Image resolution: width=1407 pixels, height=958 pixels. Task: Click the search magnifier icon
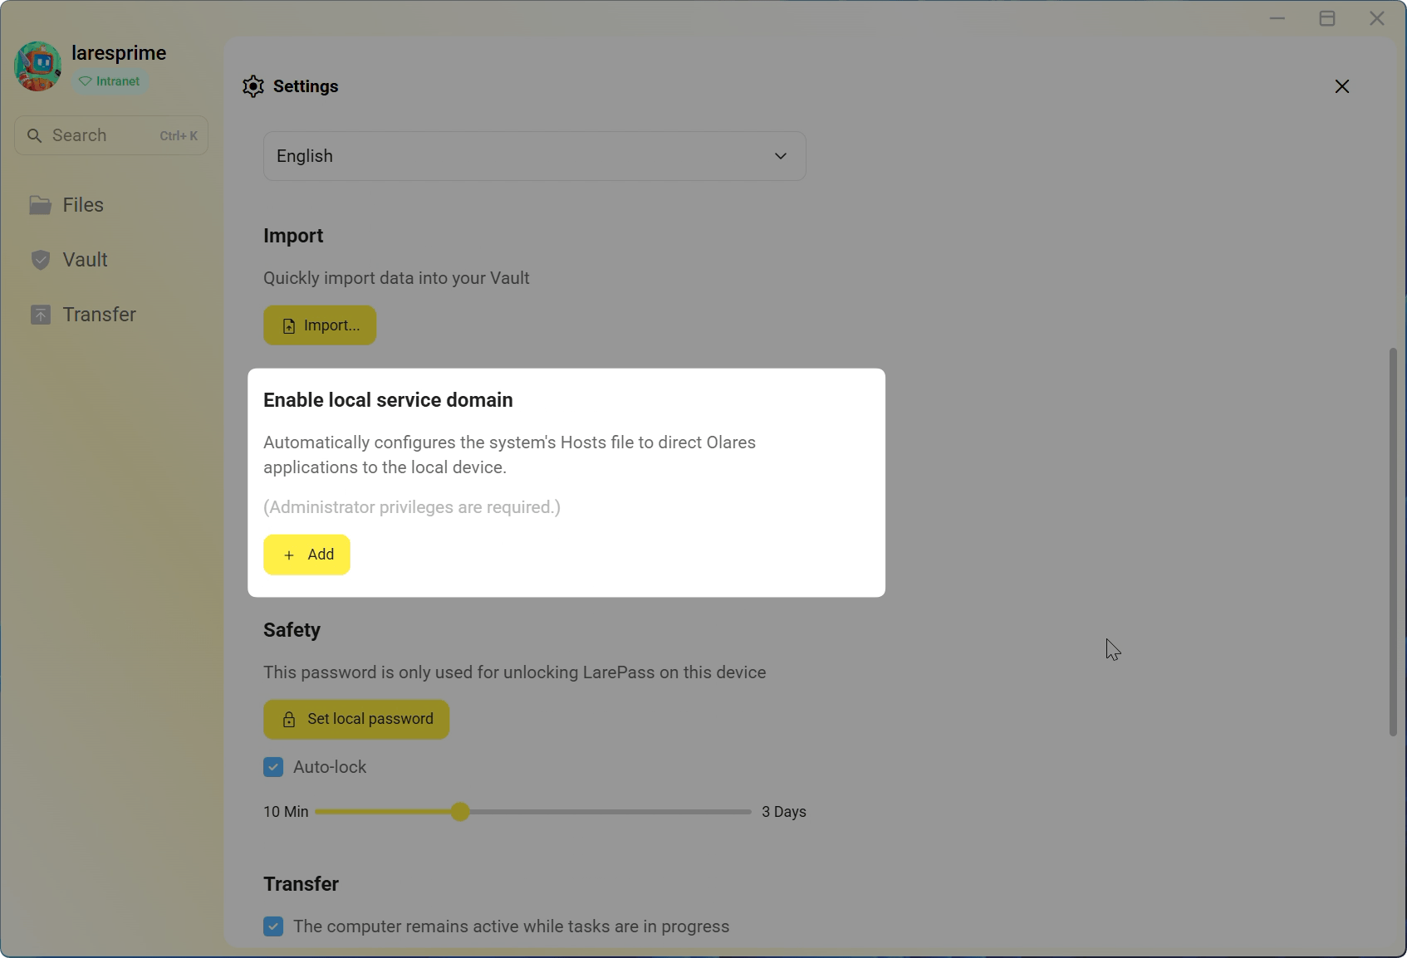35,135
